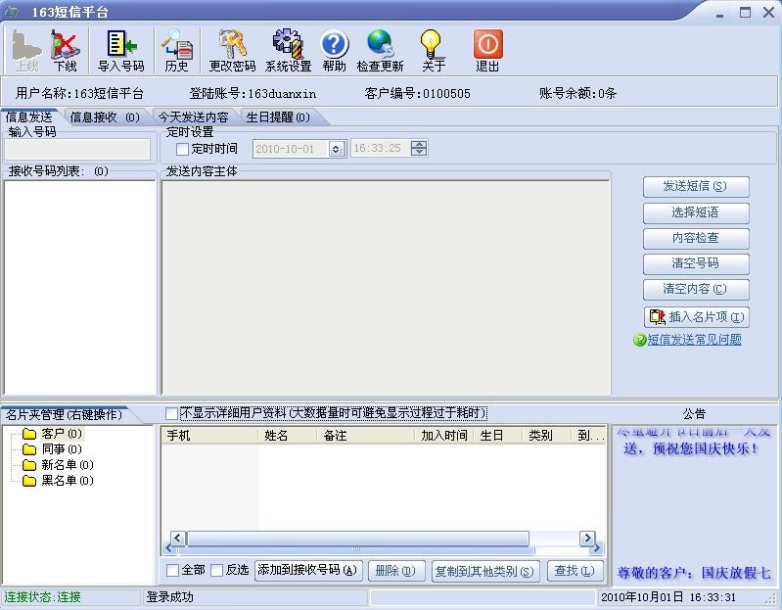782x610 pixels.
Task: Enable the 定时时间 checkbox
Action: coord(183,149)
